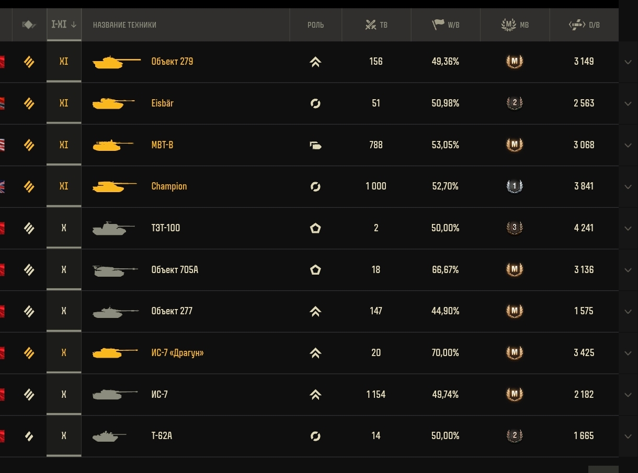This screenshot has height=473, width=638.
Task: Sort by РОЛЬ column header
Action: (x=315, y=25)
